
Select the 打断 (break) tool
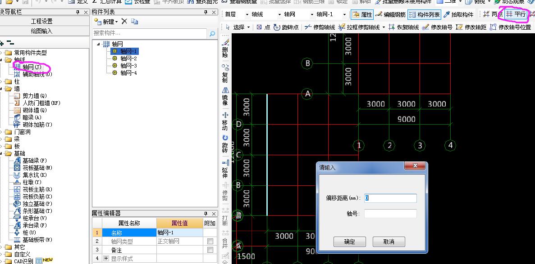click(225, 216)
